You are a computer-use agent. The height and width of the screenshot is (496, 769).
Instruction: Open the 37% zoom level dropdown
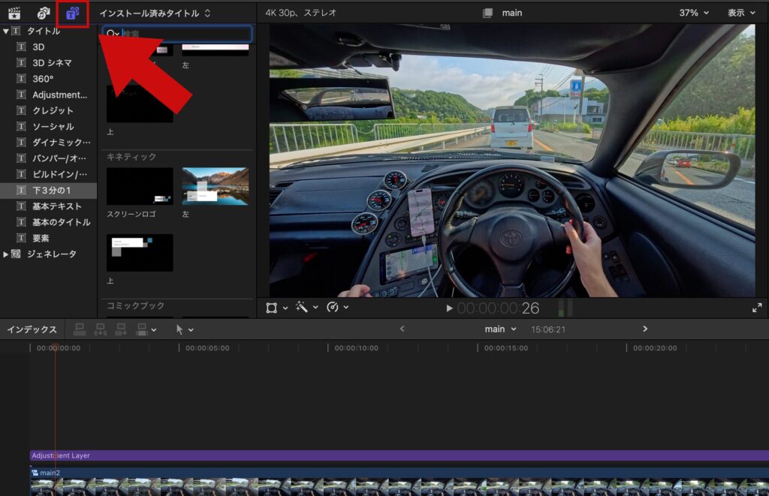pos(694,13)
